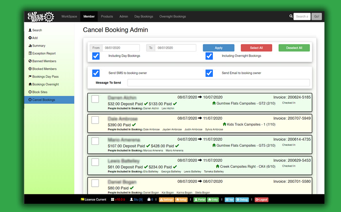The image size is (341, 212).
Task: Toggle Send Email to booking owner
Action: point(209,73)
